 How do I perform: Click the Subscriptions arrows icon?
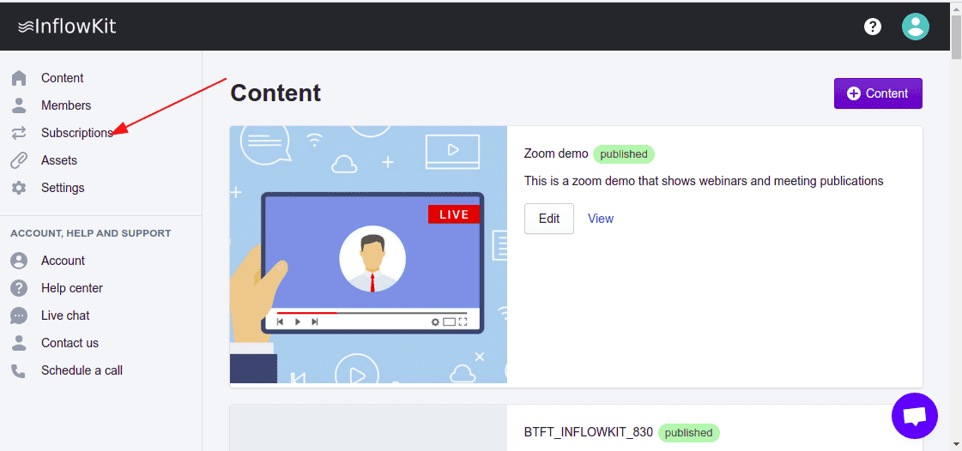click(19, 133)
